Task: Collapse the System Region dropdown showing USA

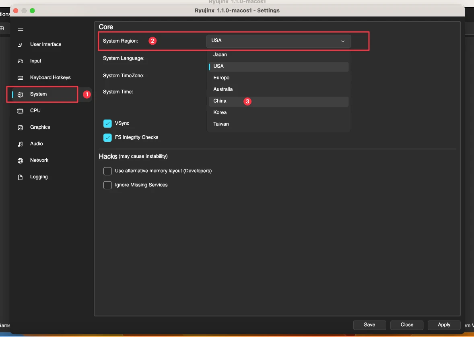Action: point(278,41)
